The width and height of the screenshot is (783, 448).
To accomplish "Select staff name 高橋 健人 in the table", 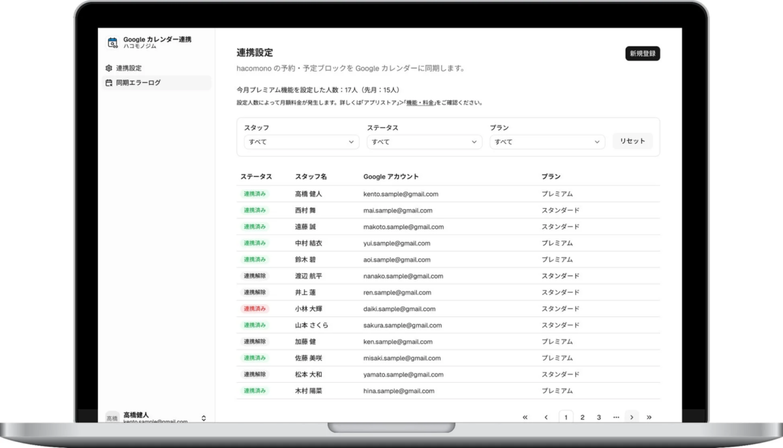I will pyautogui.click(x=309, y=194).
